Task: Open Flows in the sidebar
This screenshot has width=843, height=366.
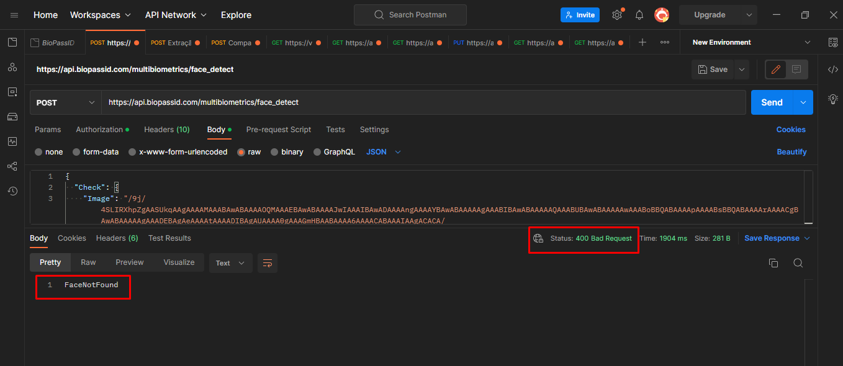Action: point(12,166)
